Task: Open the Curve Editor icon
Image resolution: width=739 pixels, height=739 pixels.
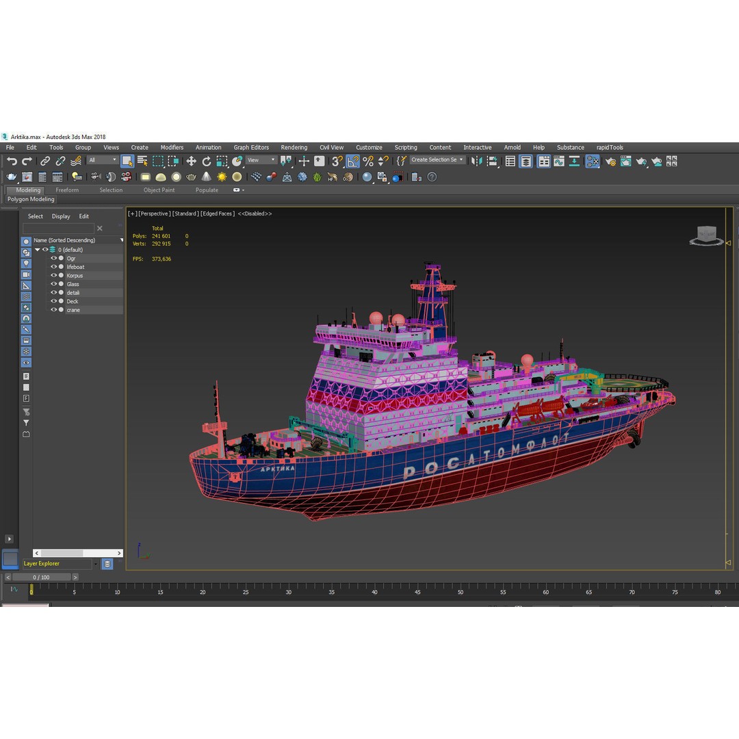Action: 559,161
